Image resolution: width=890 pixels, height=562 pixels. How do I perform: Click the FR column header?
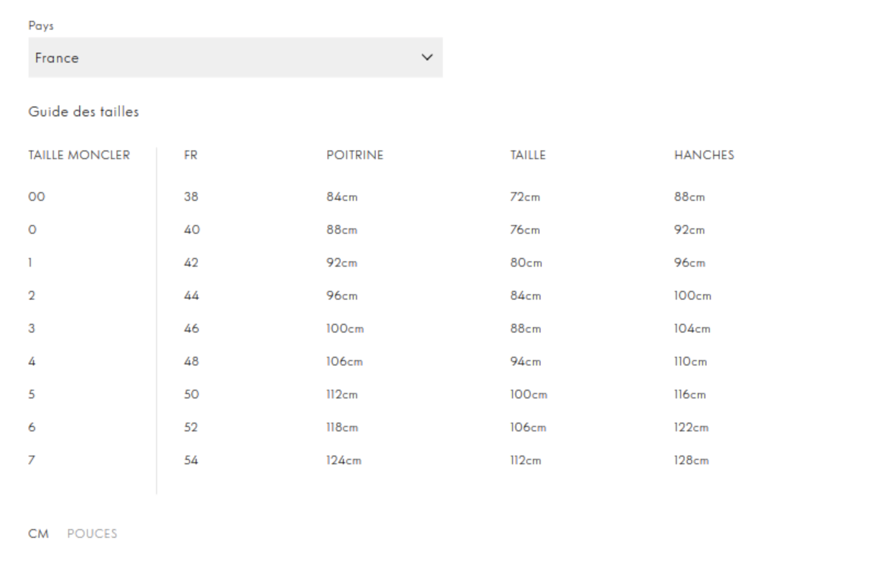tap(191, 155)
